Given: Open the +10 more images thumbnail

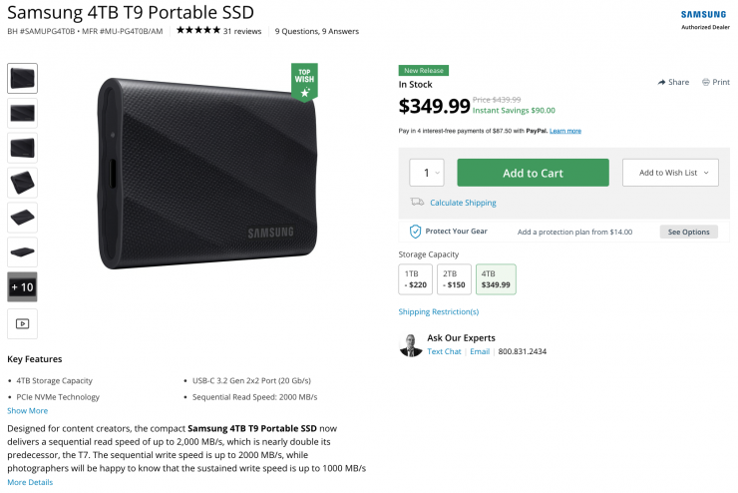Looking at the screenshot, I should (x=22, y=286).
